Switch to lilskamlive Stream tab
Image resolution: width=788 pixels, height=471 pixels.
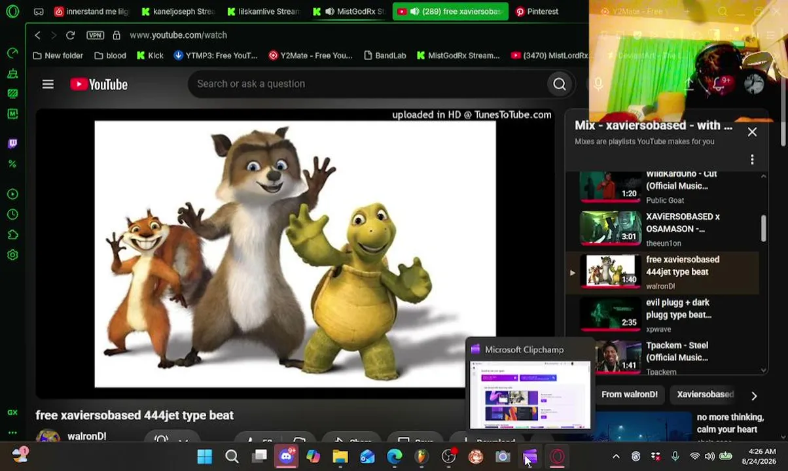(264, 11)
